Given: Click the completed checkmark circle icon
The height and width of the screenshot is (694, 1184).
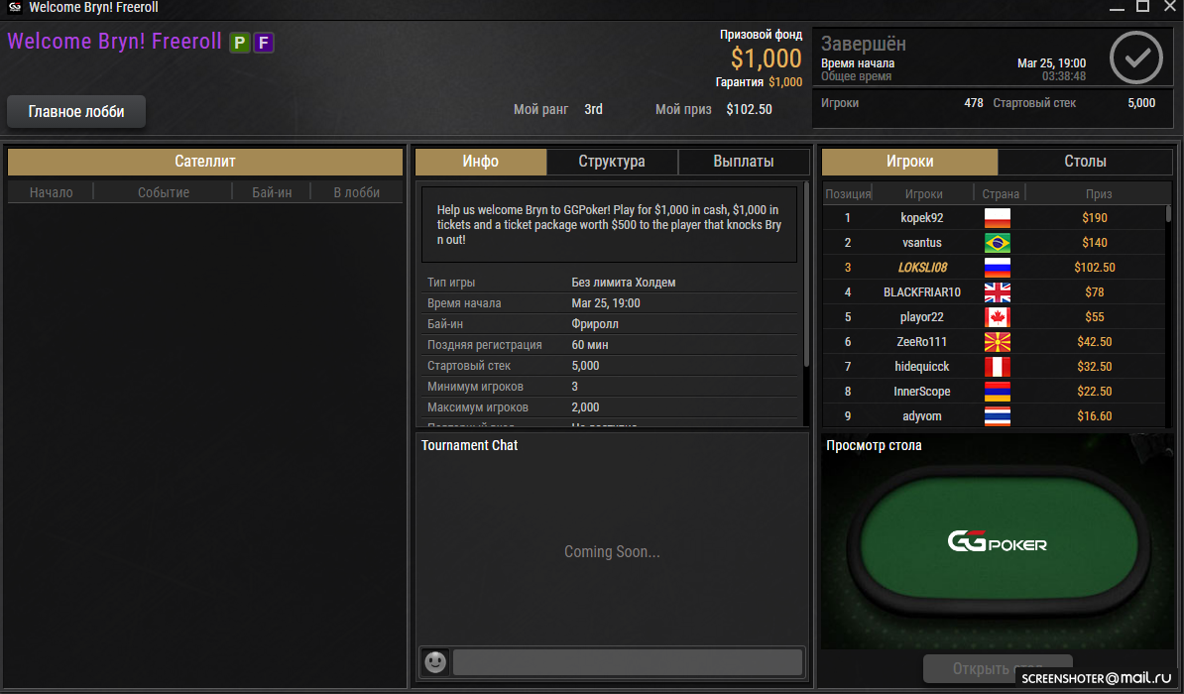Looking at the screenshot, I should click(1135, 58).
